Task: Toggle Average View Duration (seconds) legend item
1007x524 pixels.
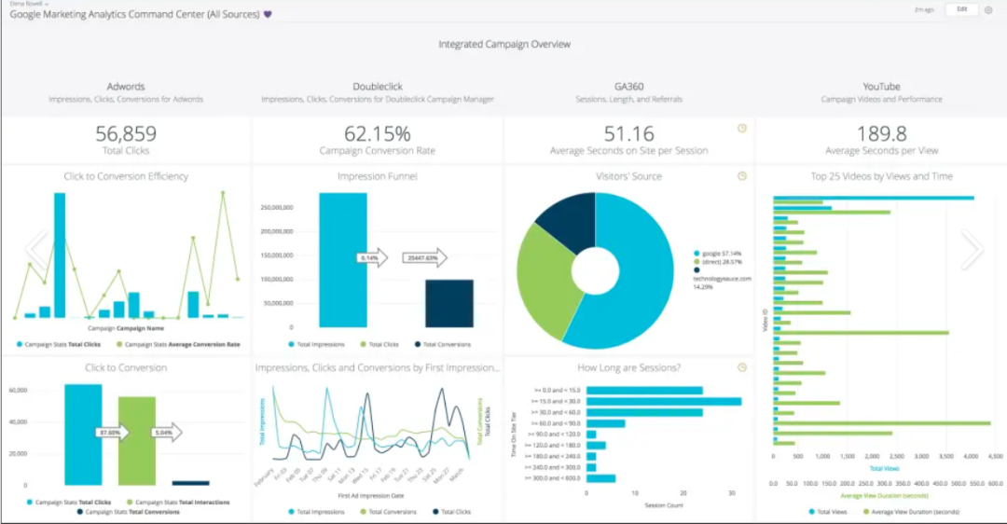Action: 911,512
